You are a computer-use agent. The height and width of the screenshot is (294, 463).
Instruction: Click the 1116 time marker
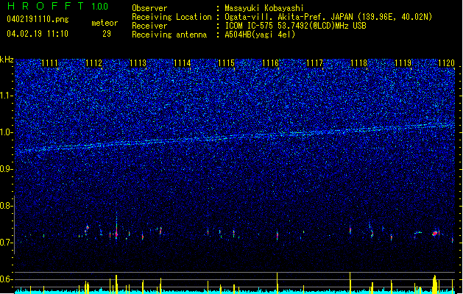(270, 63)
